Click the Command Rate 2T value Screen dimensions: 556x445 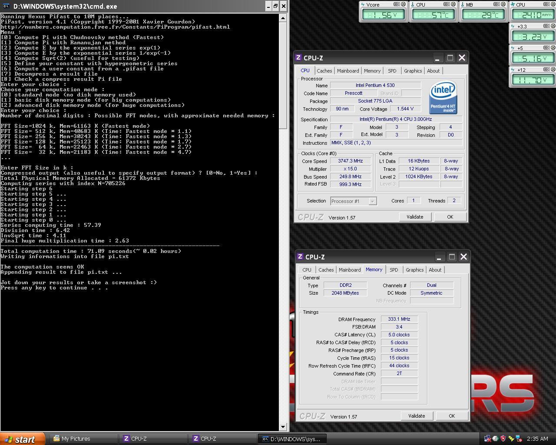coord(399,373)
